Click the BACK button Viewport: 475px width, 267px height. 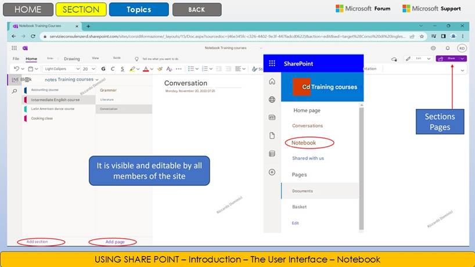click(197, 9)
